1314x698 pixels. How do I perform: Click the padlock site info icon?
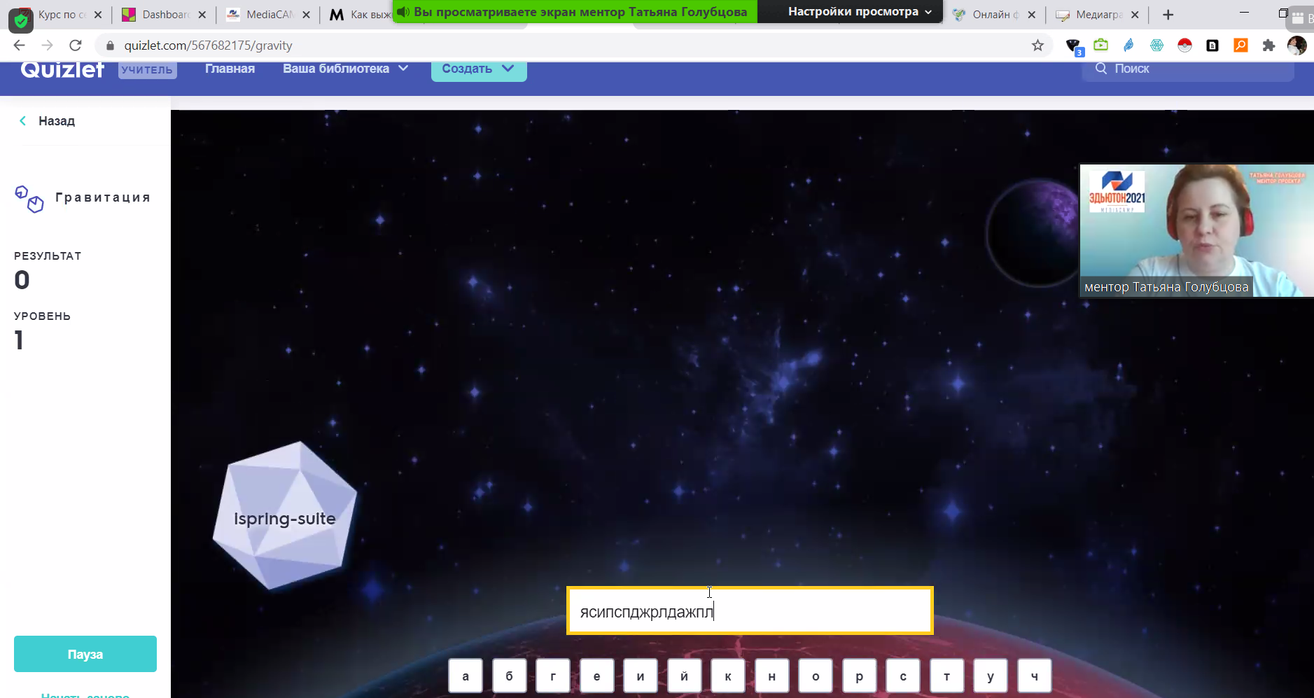pyautogui.click(x=109, y=46)
